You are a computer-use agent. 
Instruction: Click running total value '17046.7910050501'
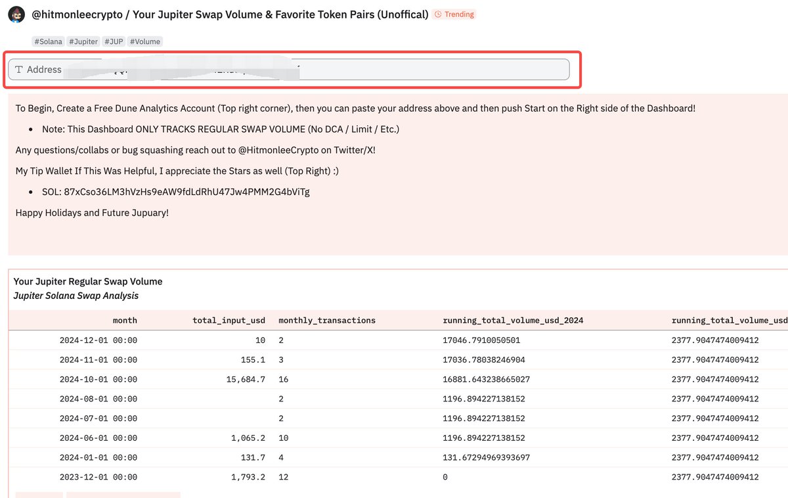point(481,340)
